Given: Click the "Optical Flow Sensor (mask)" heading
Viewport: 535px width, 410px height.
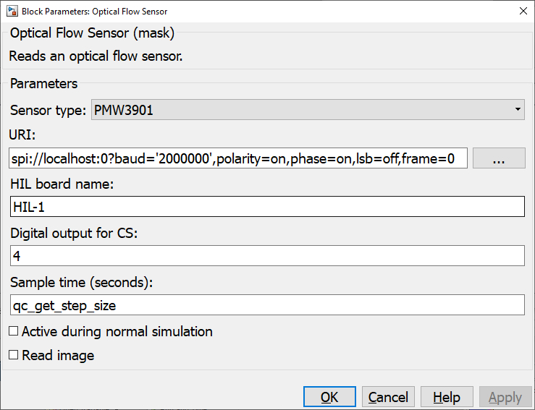Looking at the screenshot, I should tap(92, 33).
